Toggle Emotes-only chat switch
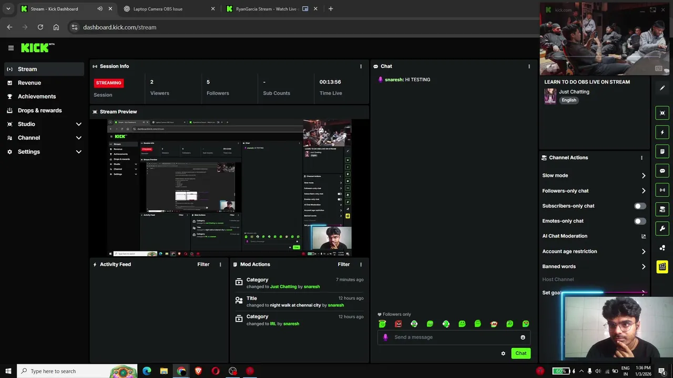The width and height of the screenshot is (673, 378). tap(640, 221)
